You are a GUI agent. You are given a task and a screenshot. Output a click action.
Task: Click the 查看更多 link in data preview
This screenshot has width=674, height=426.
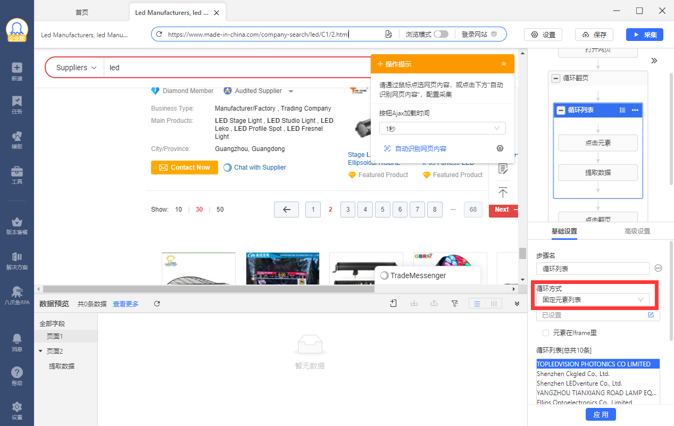click(126, 304)
